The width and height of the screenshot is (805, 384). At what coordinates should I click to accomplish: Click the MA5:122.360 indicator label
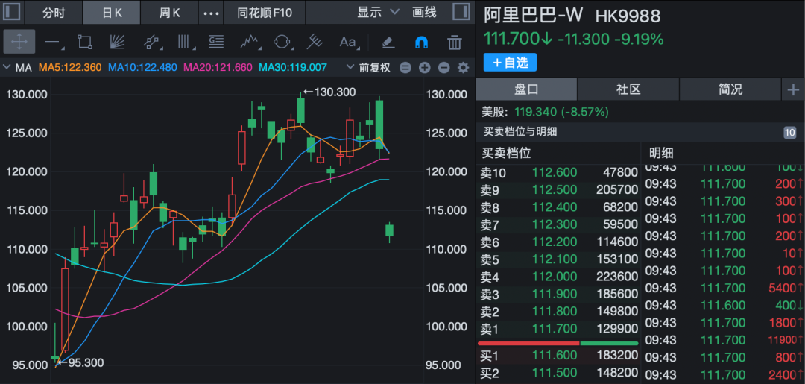70,67
